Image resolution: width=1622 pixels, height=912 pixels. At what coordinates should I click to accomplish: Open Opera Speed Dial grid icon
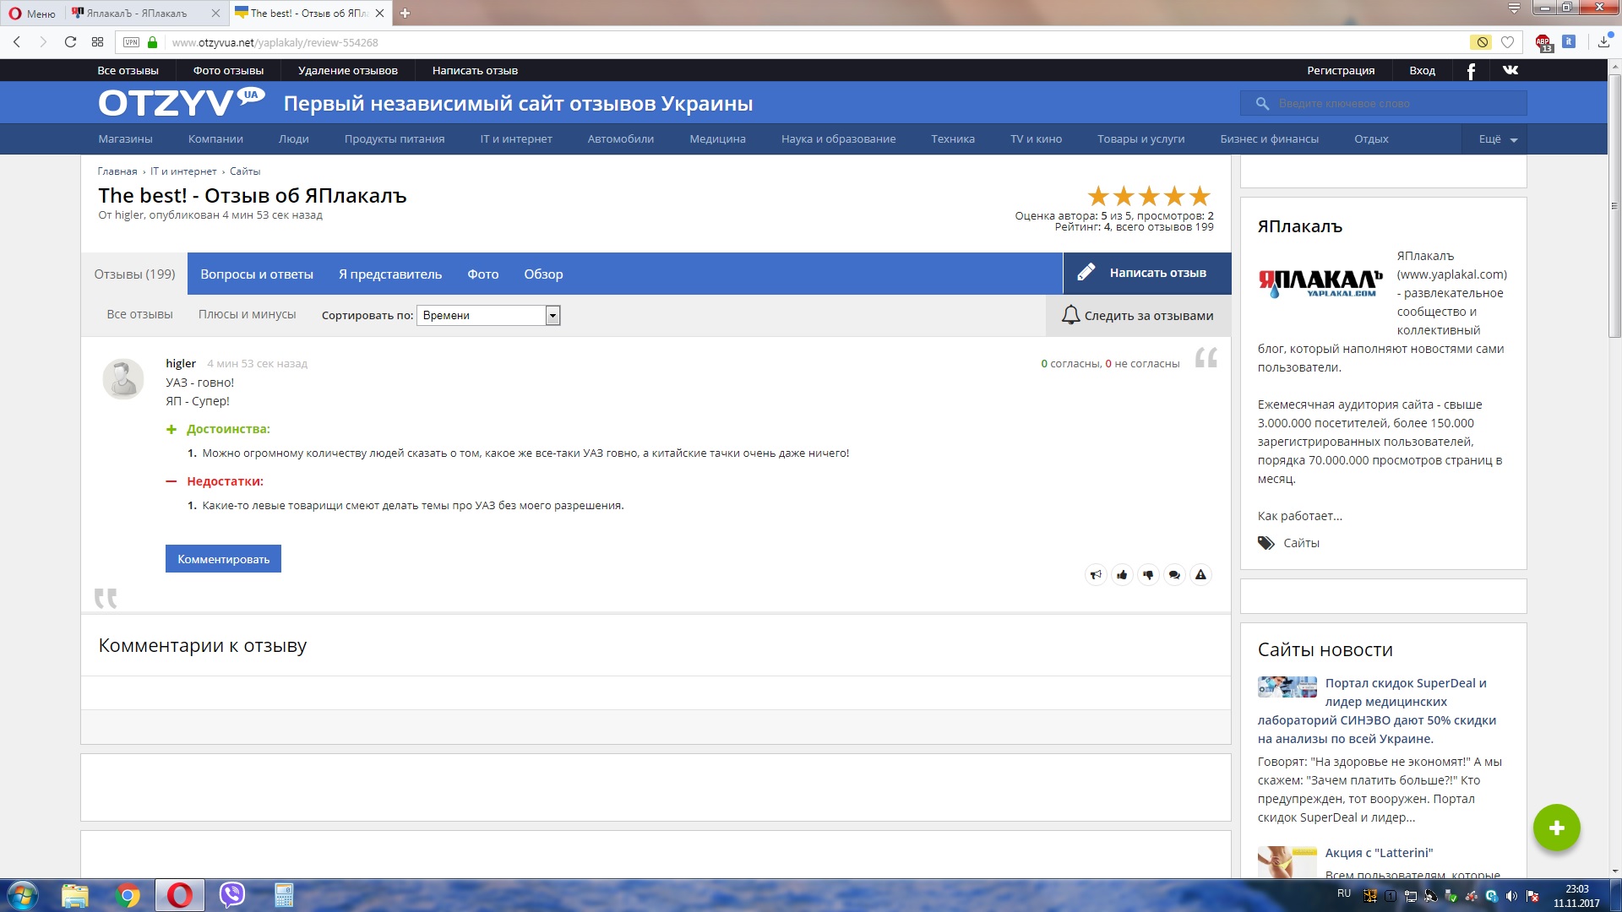(98, 42)
